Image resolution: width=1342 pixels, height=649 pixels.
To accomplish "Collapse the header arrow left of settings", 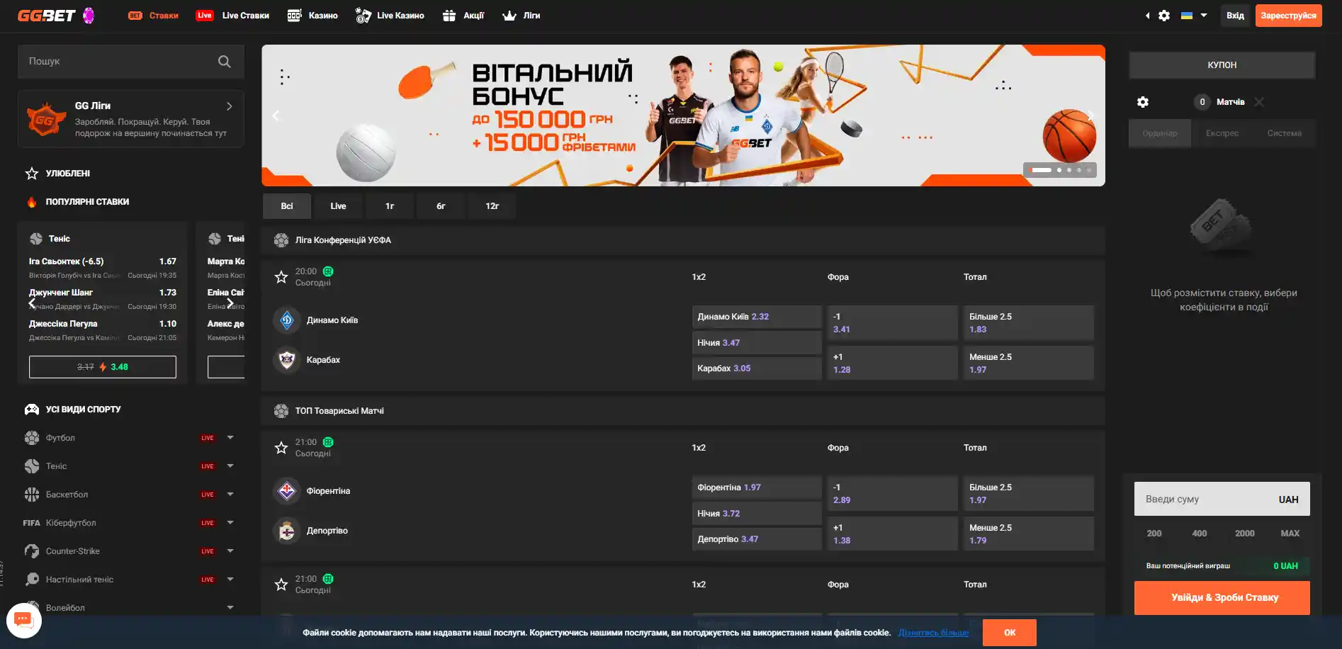I will tap(1147, 16).
